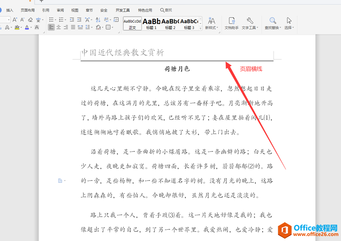Expand the font size combo box arrow
Viewport: 341px width, 241px height.
pyautogui.click(x=9, y=20)
